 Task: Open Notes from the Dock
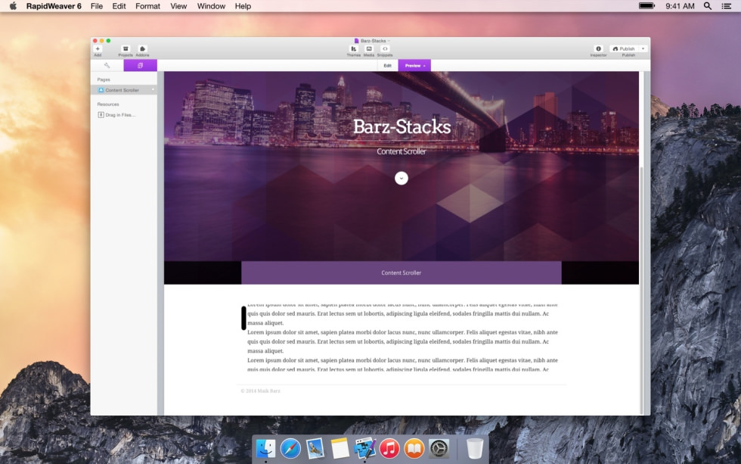339,448
